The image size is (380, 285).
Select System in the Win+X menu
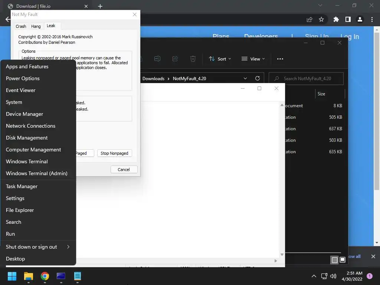pos(38,102)
